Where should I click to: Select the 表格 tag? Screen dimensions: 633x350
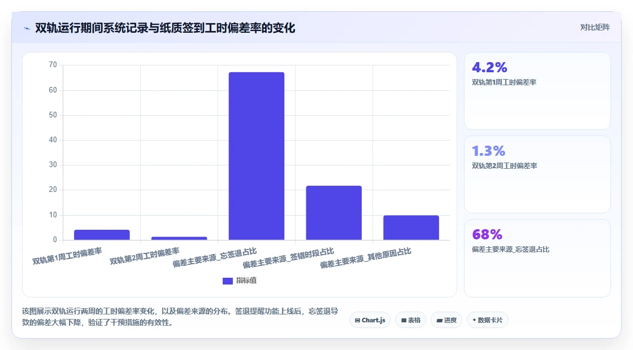[x=410, y=320]
